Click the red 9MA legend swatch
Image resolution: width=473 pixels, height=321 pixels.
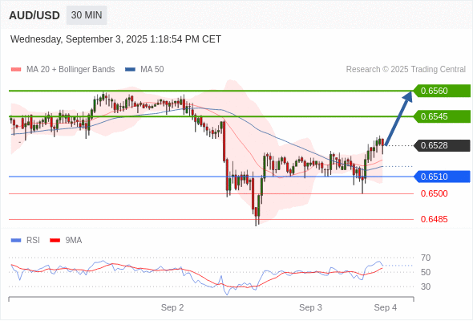(x=55, y=241)
